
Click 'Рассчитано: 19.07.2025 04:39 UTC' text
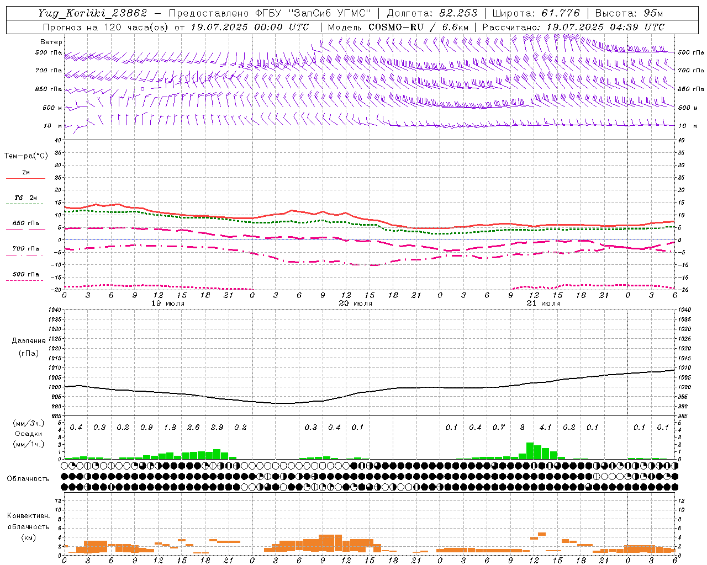coord(573,27)
